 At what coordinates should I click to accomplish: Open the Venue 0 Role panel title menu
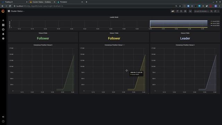(x=43, y=33)
